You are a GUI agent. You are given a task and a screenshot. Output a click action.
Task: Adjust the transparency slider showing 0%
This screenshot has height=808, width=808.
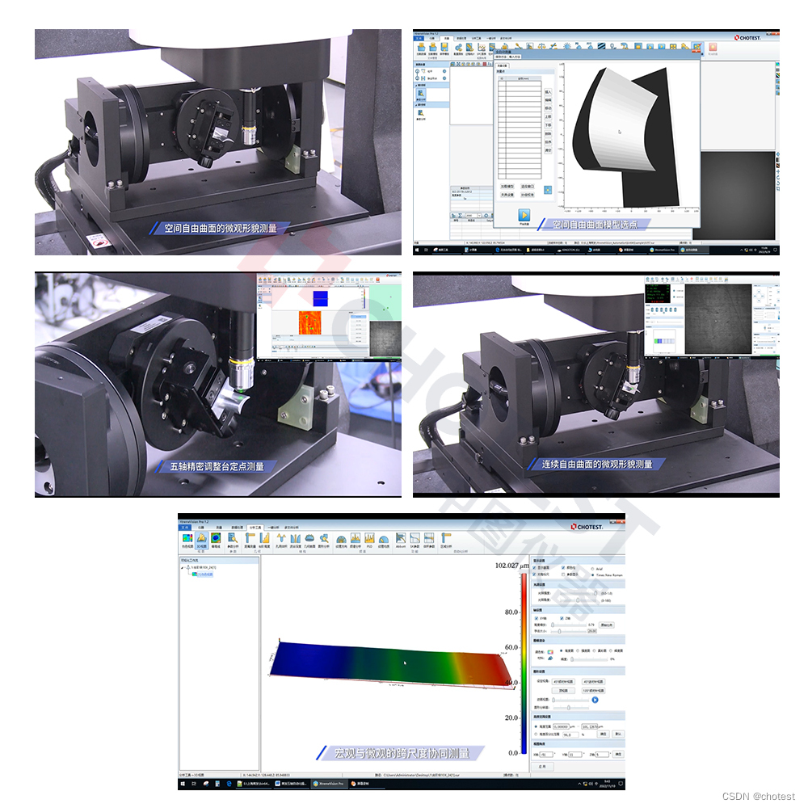pyautogui.click(x=589, y=659)
